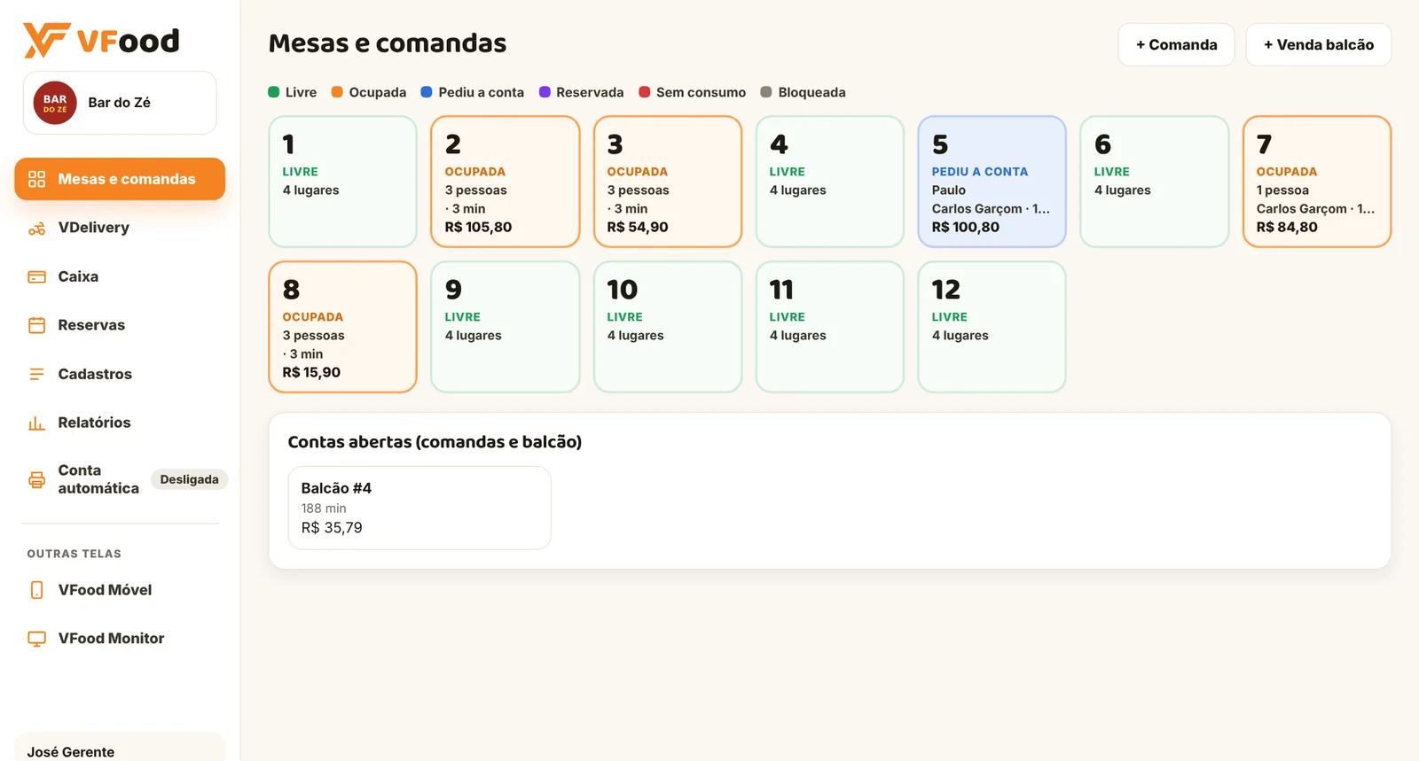Select table 5 that requested the bill
This screenshot has height=761, width=1419.
(992, 182)
